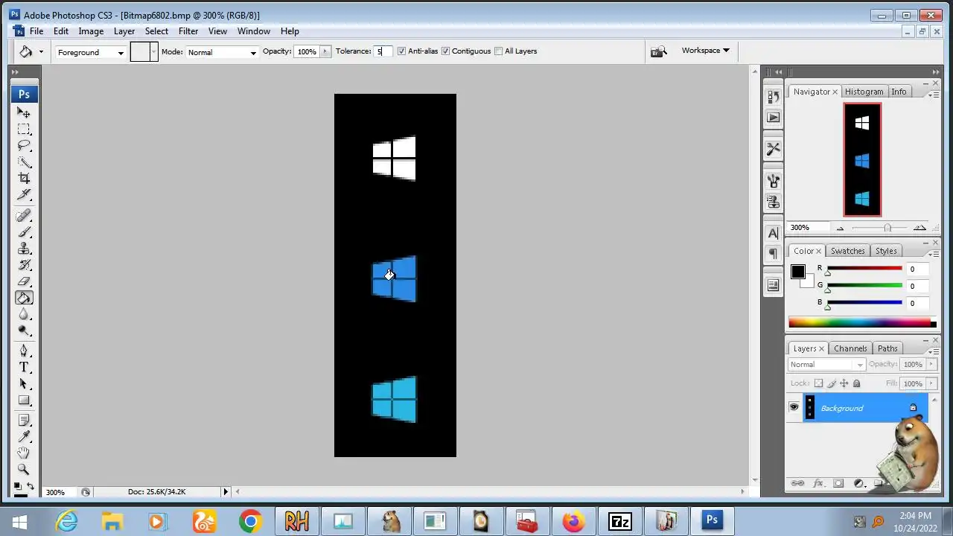Image resolution: width=953 pixels, height=536 pixels.
Task: Click the Tolerance input field
Action: [383, 51]
